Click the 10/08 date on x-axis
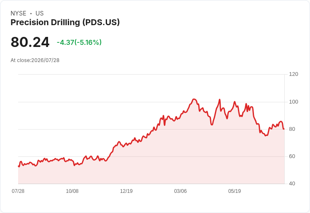This screenshot has width=310, height=213. [x=72, y=191]
